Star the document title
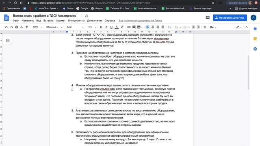This screenshot has height=146, width=260. click(81, 16)
